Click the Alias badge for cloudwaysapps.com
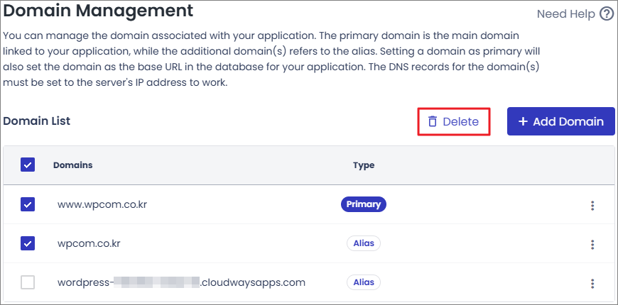The image size is (618, 305). pos(364,282)
